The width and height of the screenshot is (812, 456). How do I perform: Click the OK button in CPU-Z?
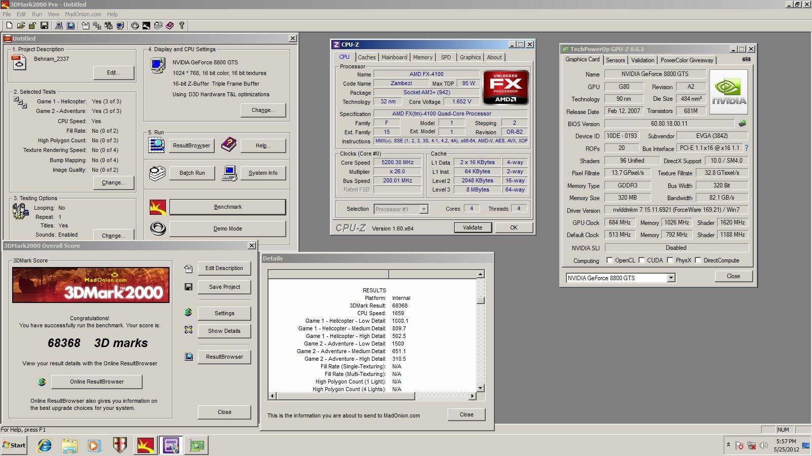coord(514,227)
